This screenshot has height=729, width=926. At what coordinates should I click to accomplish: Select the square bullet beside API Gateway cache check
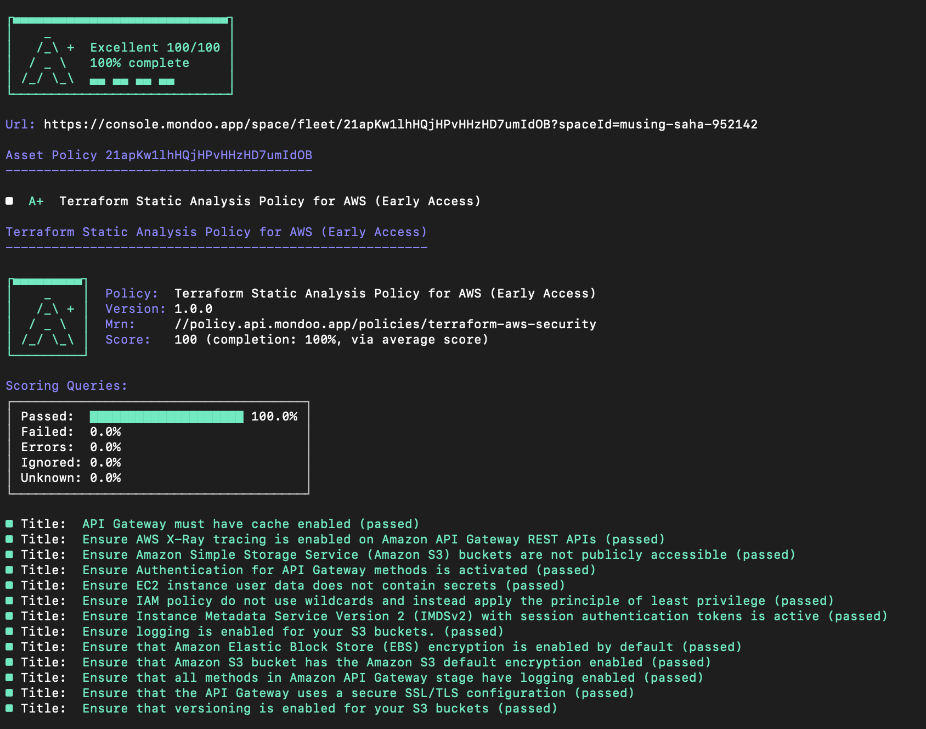(x=9, y=524)
